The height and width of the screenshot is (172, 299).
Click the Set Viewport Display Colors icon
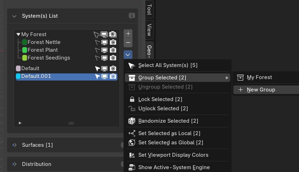coord(132,155)
